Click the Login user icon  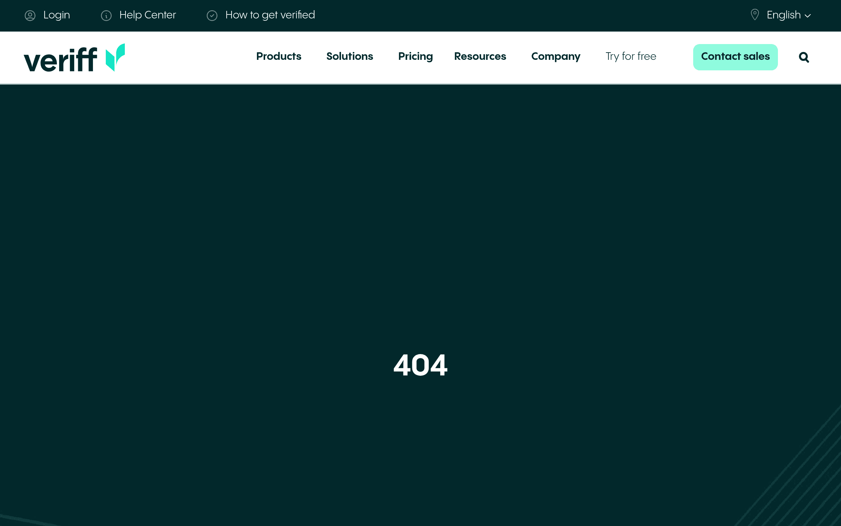click(x=30, y=16)
